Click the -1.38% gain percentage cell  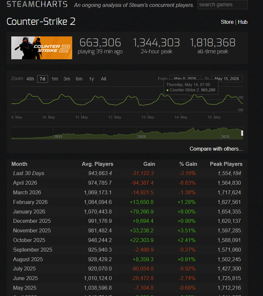pyautogui.click(x=187, y=193)
